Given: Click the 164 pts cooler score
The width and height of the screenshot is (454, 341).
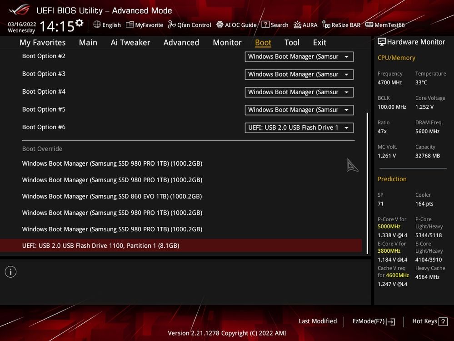Looking at the screenshot, I should pyautogui.click(x=424, y=204).
